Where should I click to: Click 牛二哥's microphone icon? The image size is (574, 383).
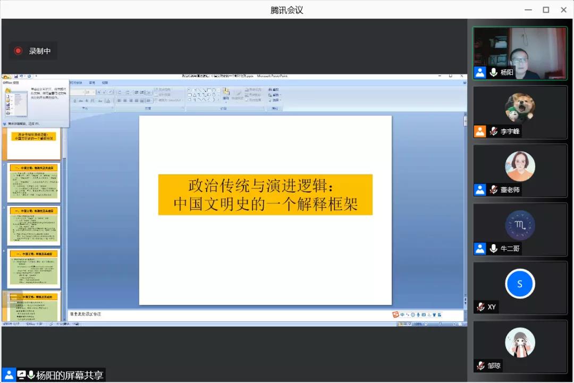493,248
